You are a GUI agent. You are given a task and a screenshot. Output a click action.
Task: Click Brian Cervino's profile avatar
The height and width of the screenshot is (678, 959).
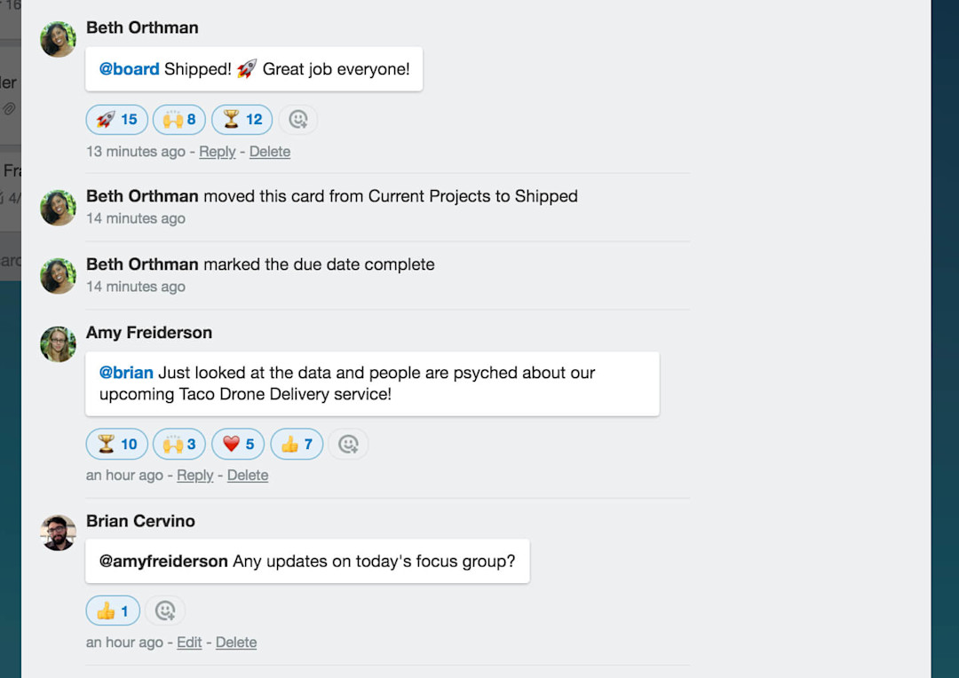pyautogui.click(x=58, y=532)
